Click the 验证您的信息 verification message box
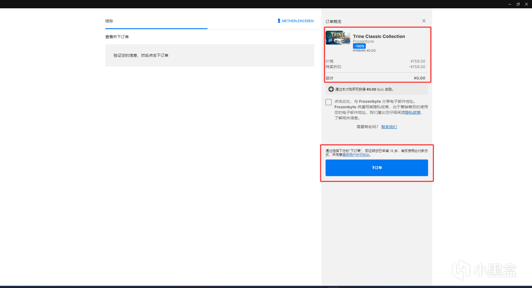 click(209, 55)
